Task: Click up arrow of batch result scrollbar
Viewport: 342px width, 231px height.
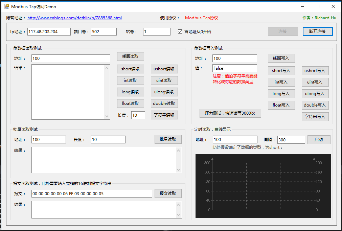Action: (x=179, y=151)
